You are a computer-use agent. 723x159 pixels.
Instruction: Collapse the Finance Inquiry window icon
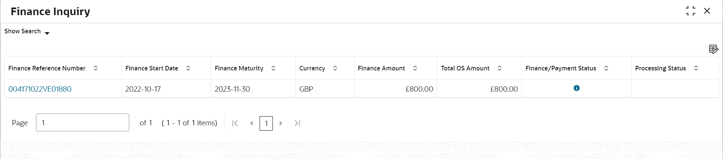pos(690,11)
